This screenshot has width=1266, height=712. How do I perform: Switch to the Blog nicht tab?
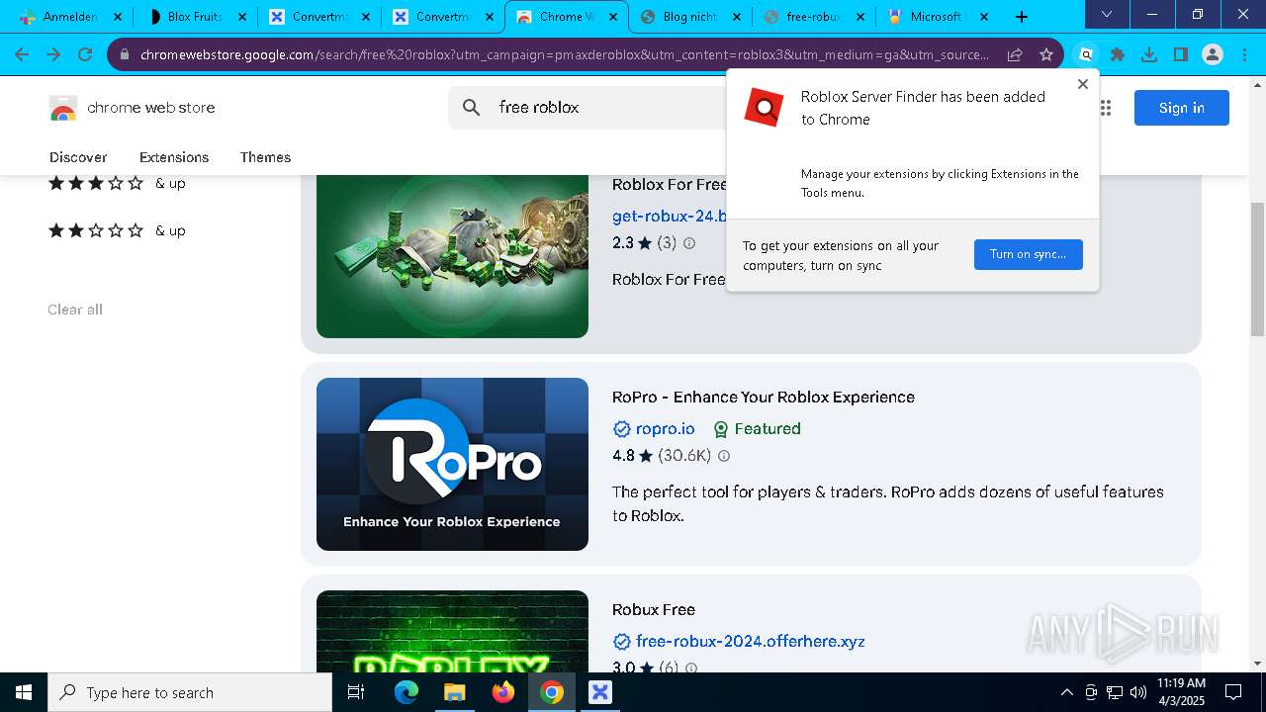point(689,16)
